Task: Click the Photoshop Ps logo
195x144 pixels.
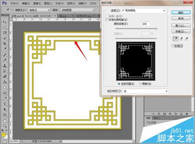Action: 5,3
